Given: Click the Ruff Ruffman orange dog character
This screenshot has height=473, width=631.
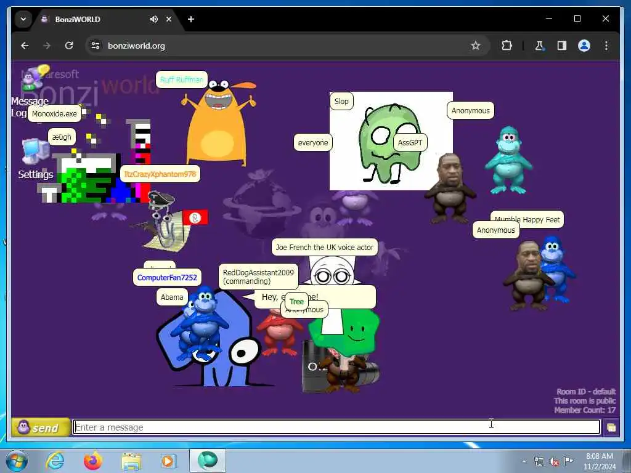Looking at the screenshot, I should (218, 123).
